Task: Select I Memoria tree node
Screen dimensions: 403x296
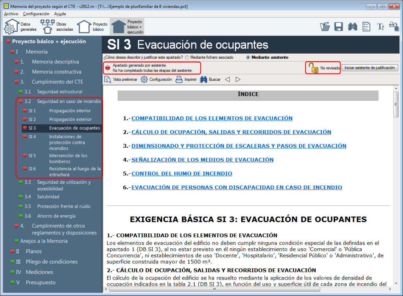Action: [x=37, y=52]
